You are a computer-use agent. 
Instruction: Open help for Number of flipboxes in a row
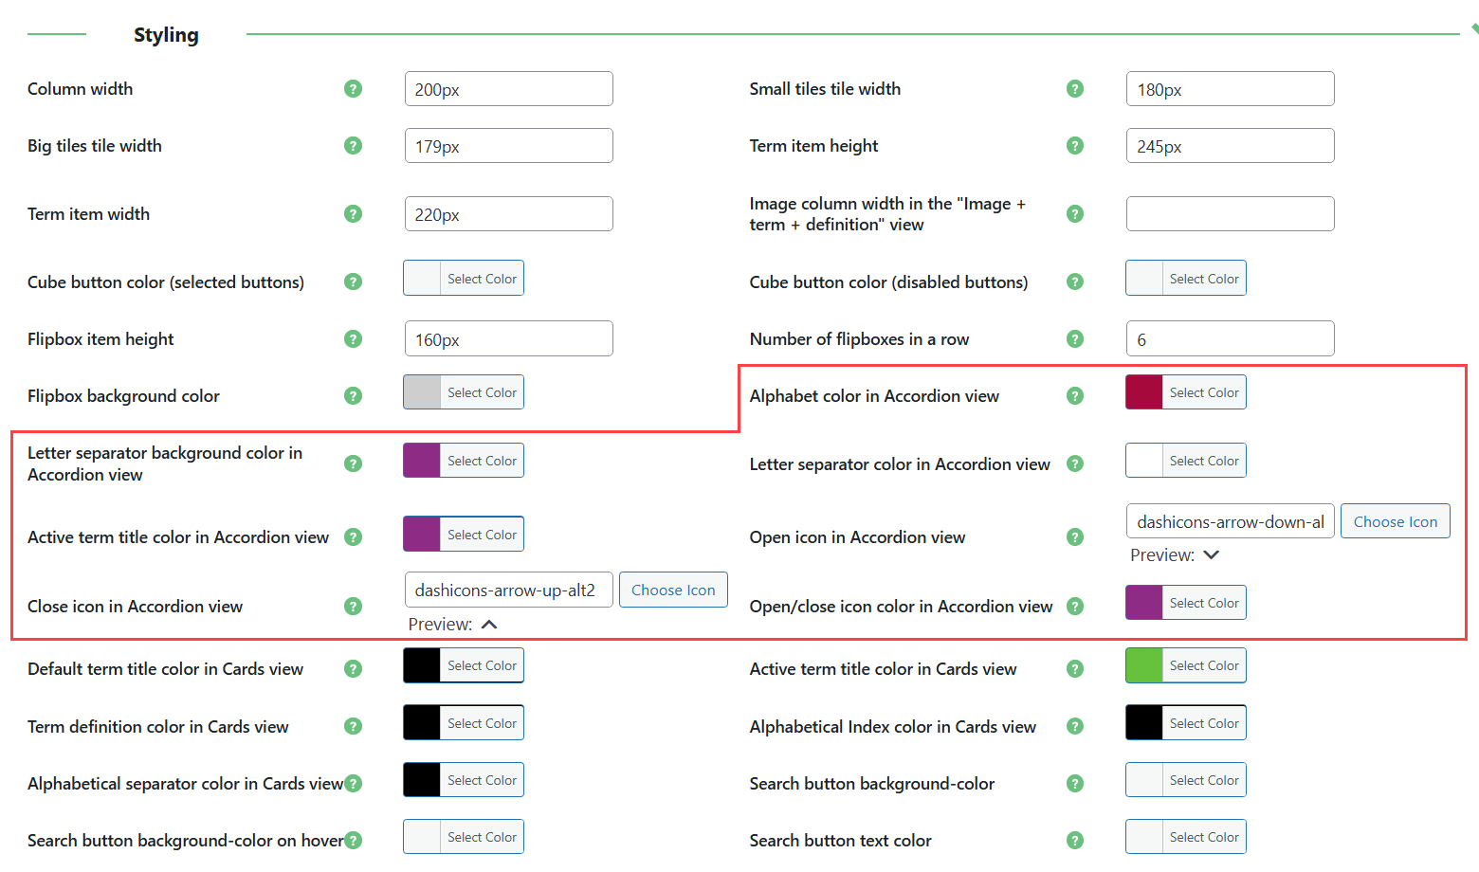[x=1075, y=338]
